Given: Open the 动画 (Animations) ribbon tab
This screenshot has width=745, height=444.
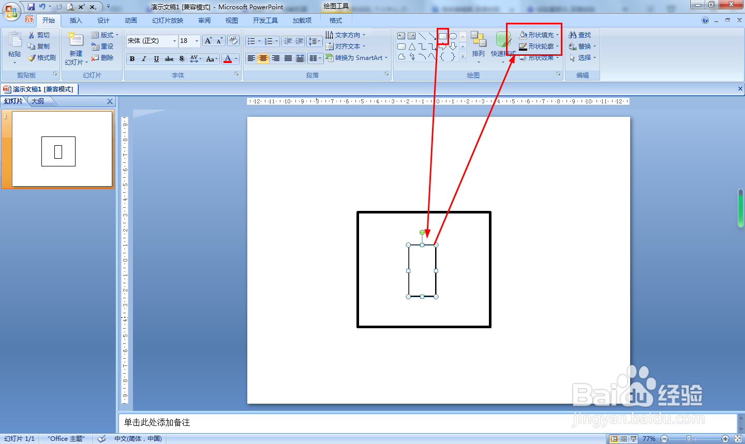Looking at the screenshot, I should pos(131,21).
